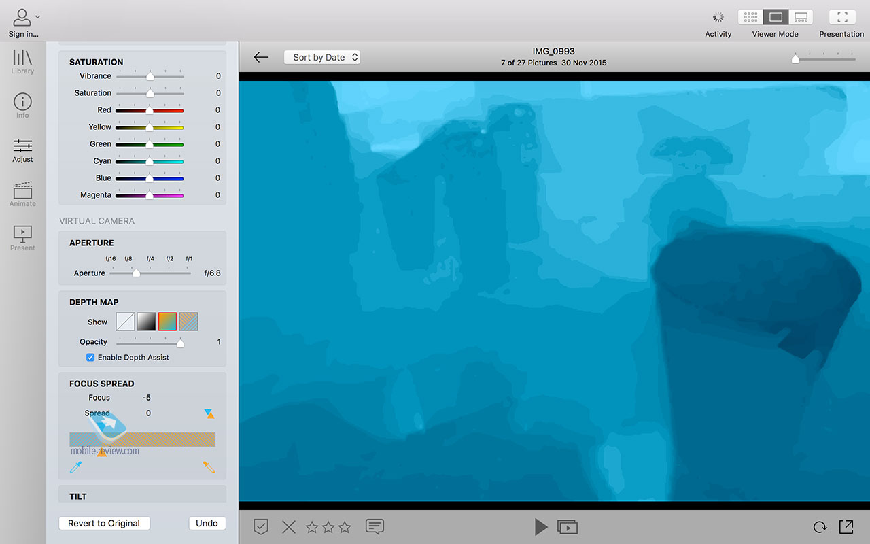Open the Sort by Date dropdown
This screenshot has width=870, height=544.
pyautogui.click(x=322, y=57)
